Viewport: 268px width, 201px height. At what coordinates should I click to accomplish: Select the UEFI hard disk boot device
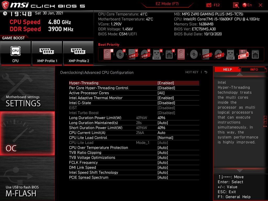coord(108,54)
